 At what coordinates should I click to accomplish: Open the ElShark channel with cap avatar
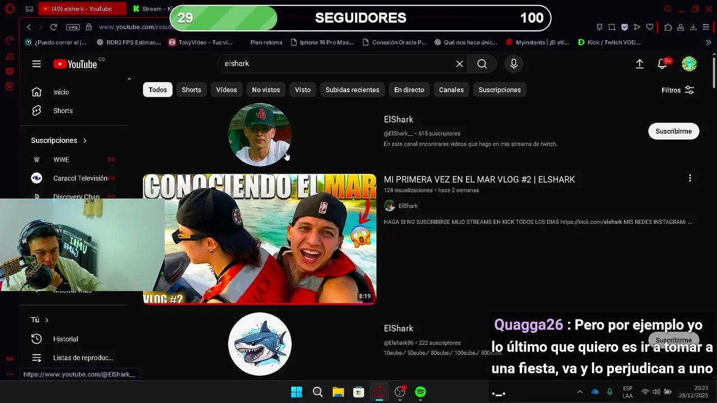260,134
